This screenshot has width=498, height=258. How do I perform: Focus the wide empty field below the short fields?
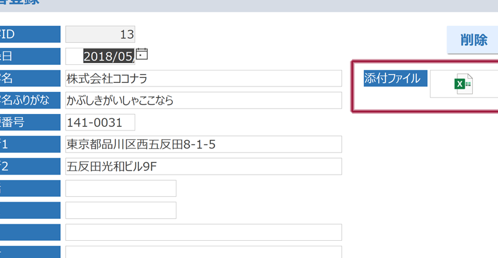coord(203,232)
